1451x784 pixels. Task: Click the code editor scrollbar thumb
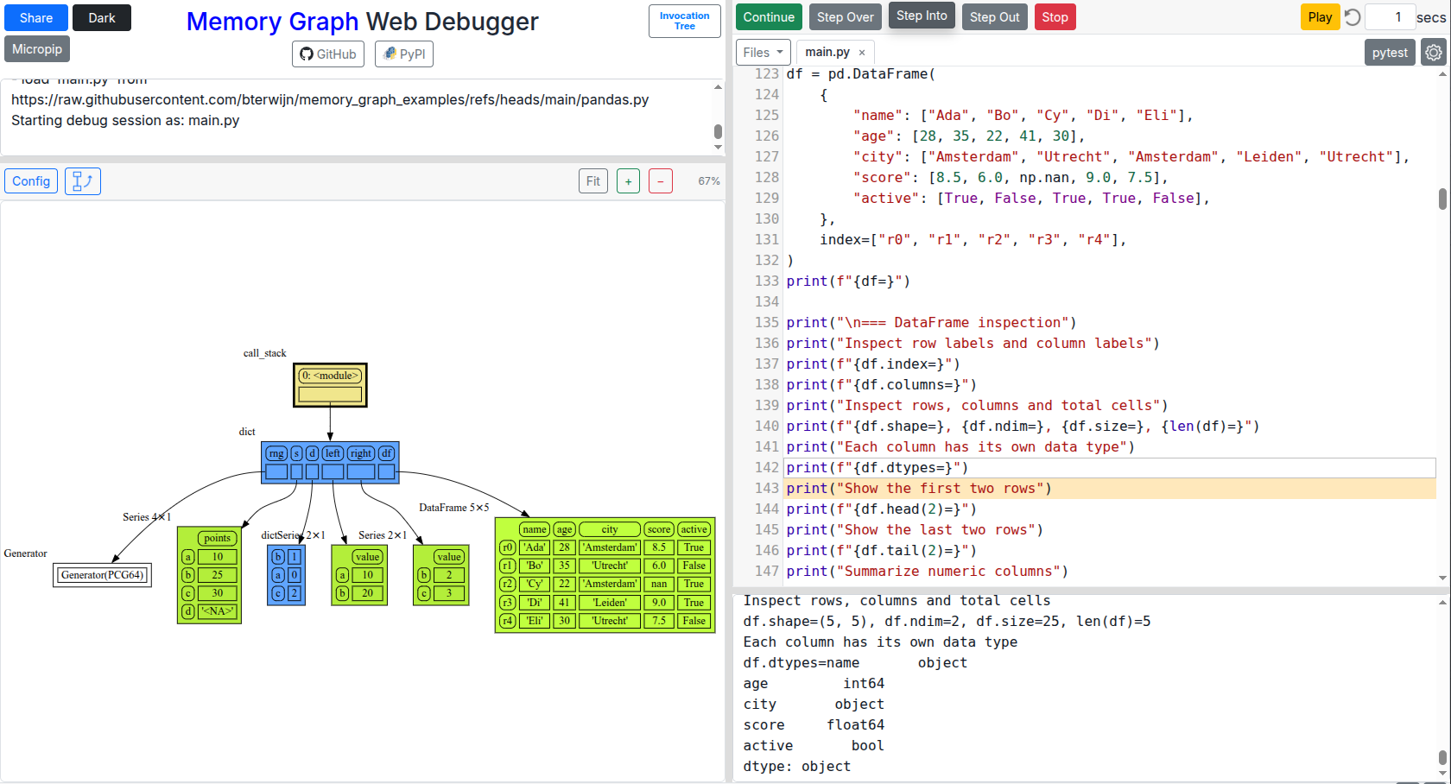(x=1442, y=199)
